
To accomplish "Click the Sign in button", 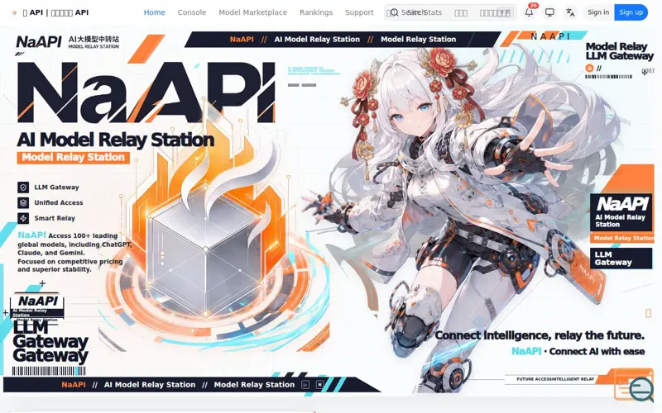I will coord(597,12).
